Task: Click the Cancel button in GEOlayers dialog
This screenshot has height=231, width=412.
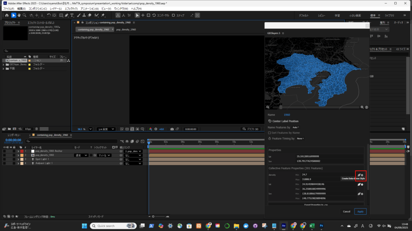Action: point(346,211)
